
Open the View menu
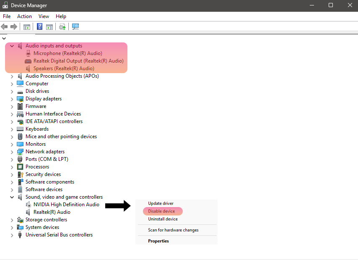pos(44,16)
